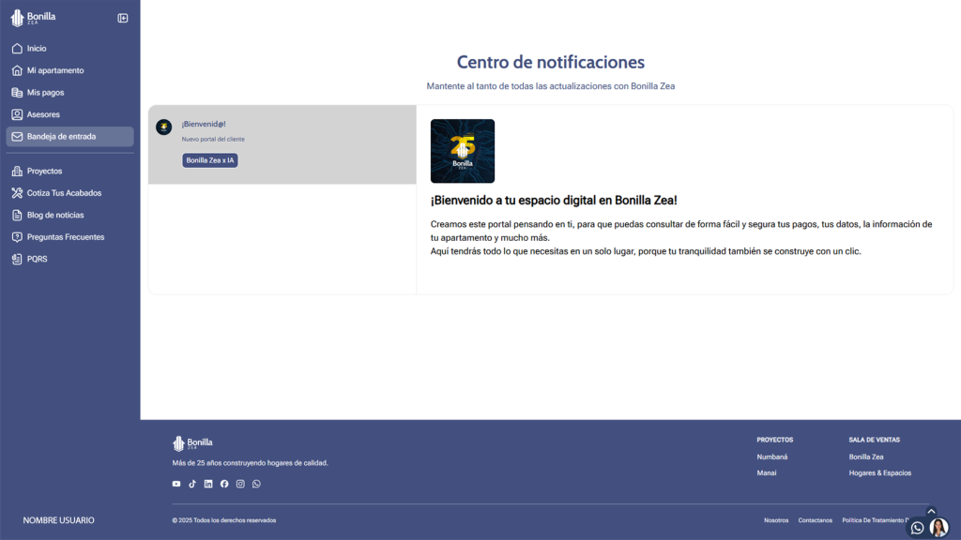This screenshot has width=961, height=540.
Task: Click the Bandeja de entrada envelope icon
Action: tap(17, 137)
